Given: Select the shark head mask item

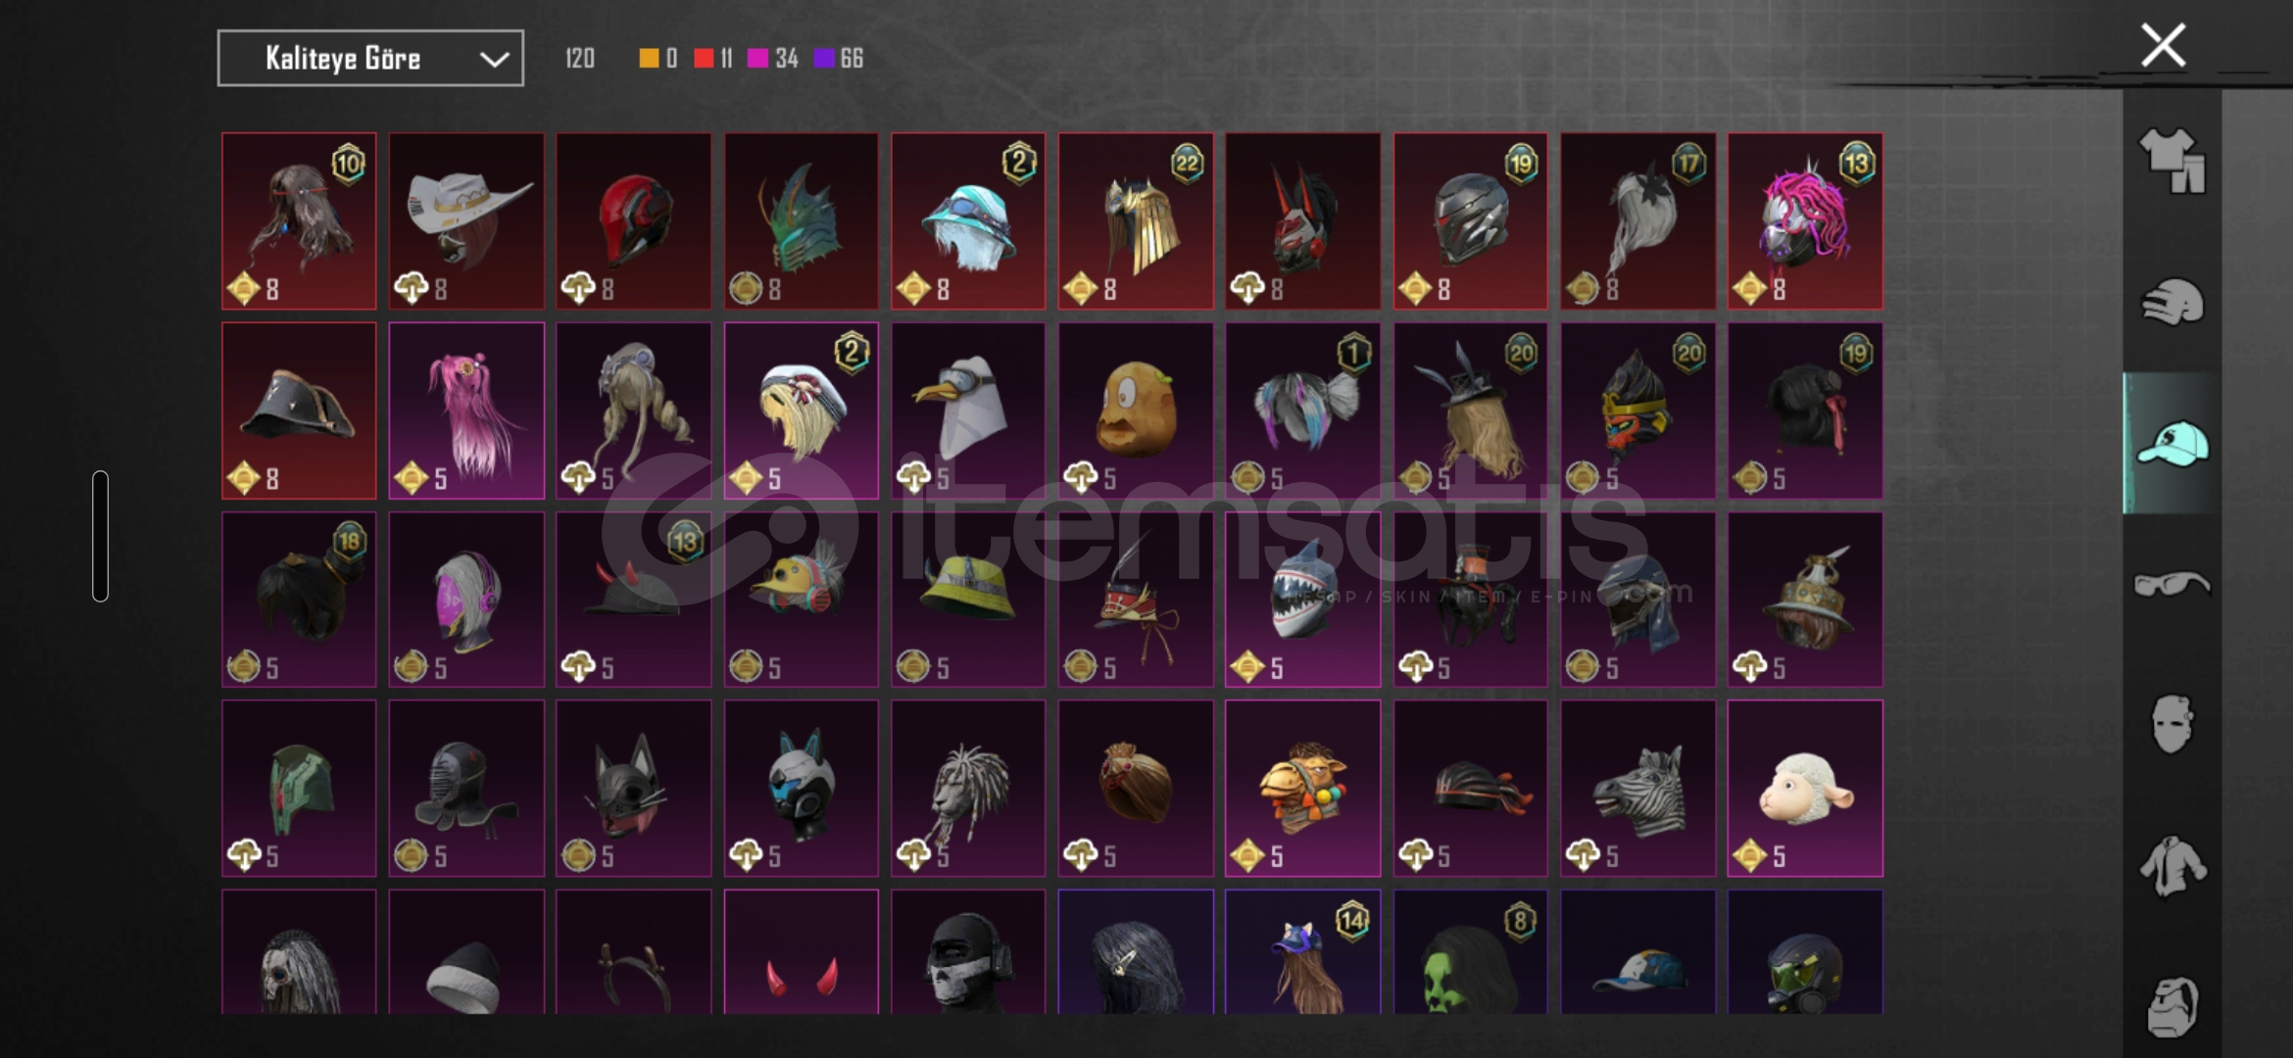Looking at the screenshot, I should click(x=1303, y=600).
